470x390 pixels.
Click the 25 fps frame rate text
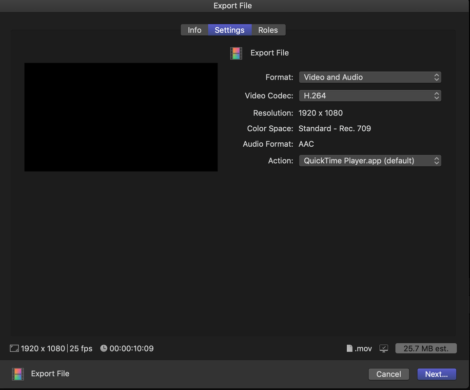click(81, 349)
